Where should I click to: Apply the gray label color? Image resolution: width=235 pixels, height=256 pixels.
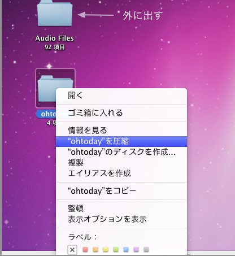click(x=146, y=250)
